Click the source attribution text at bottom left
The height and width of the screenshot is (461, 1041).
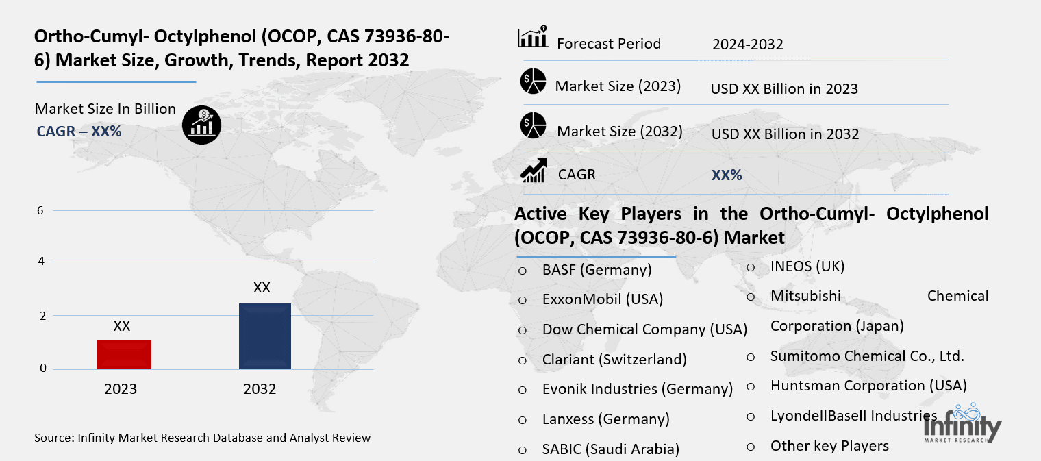[x=202, y=438]
